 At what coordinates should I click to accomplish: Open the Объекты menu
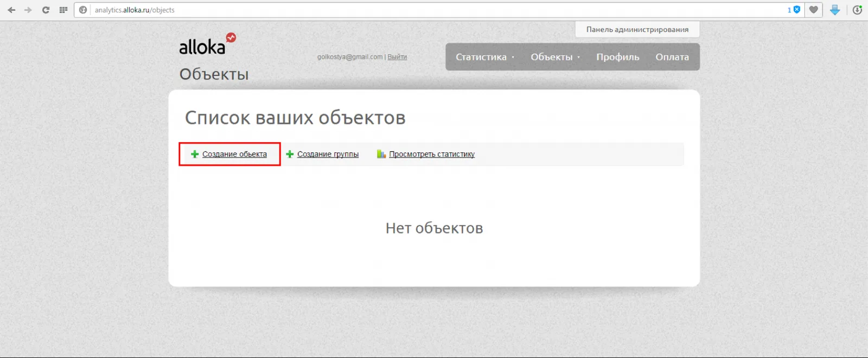[x=551, y=57]
